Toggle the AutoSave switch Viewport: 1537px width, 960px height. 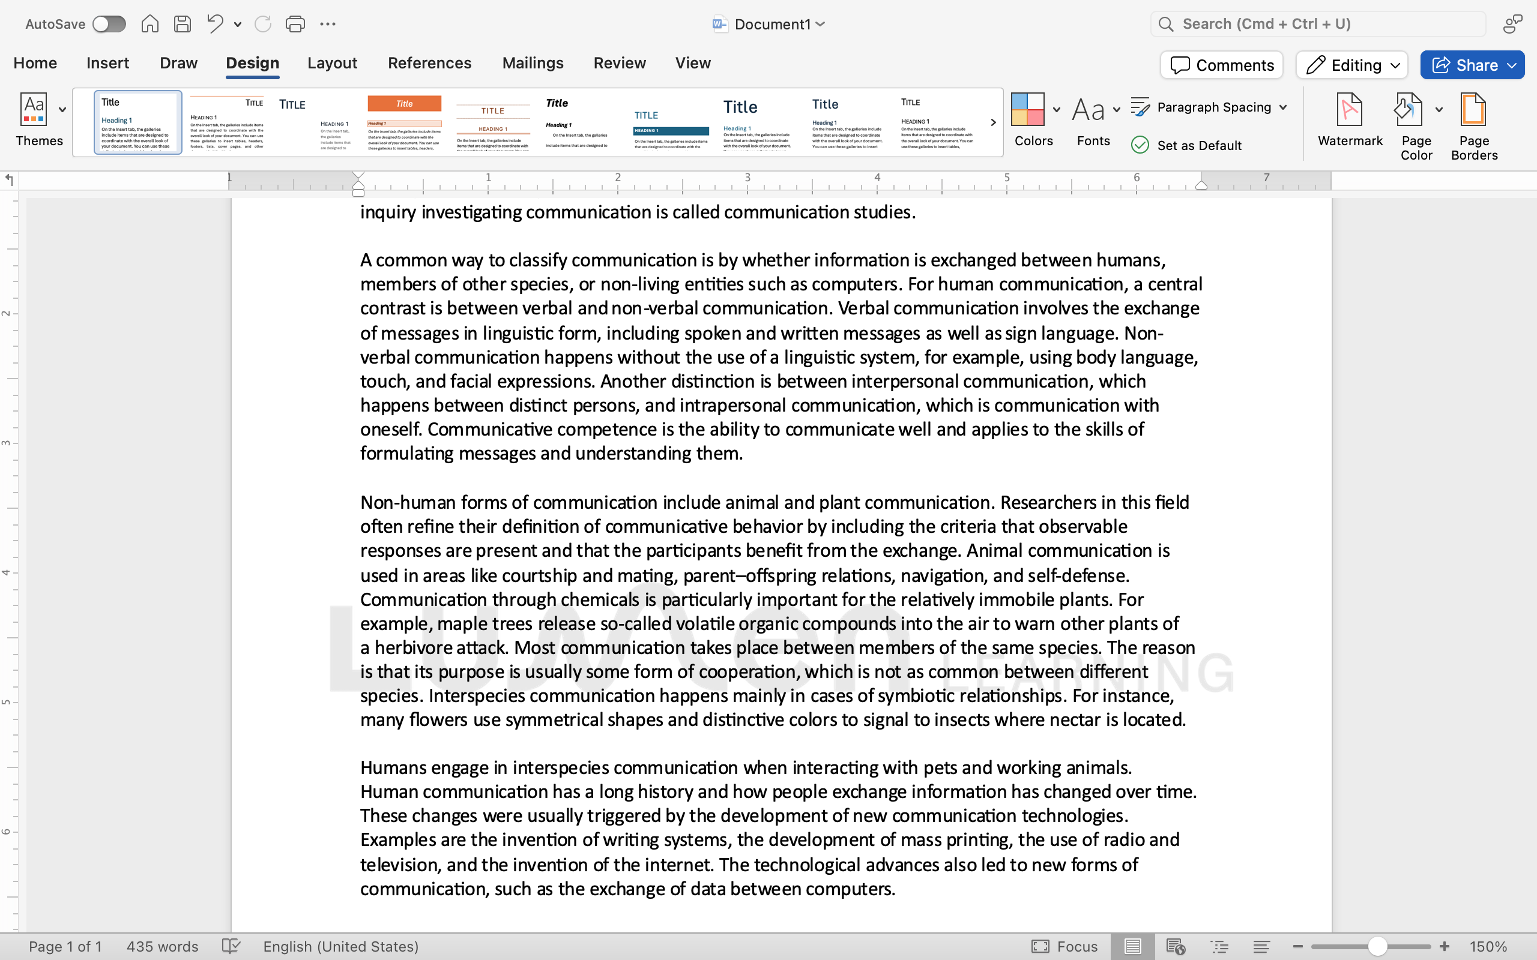pos(109,24)
